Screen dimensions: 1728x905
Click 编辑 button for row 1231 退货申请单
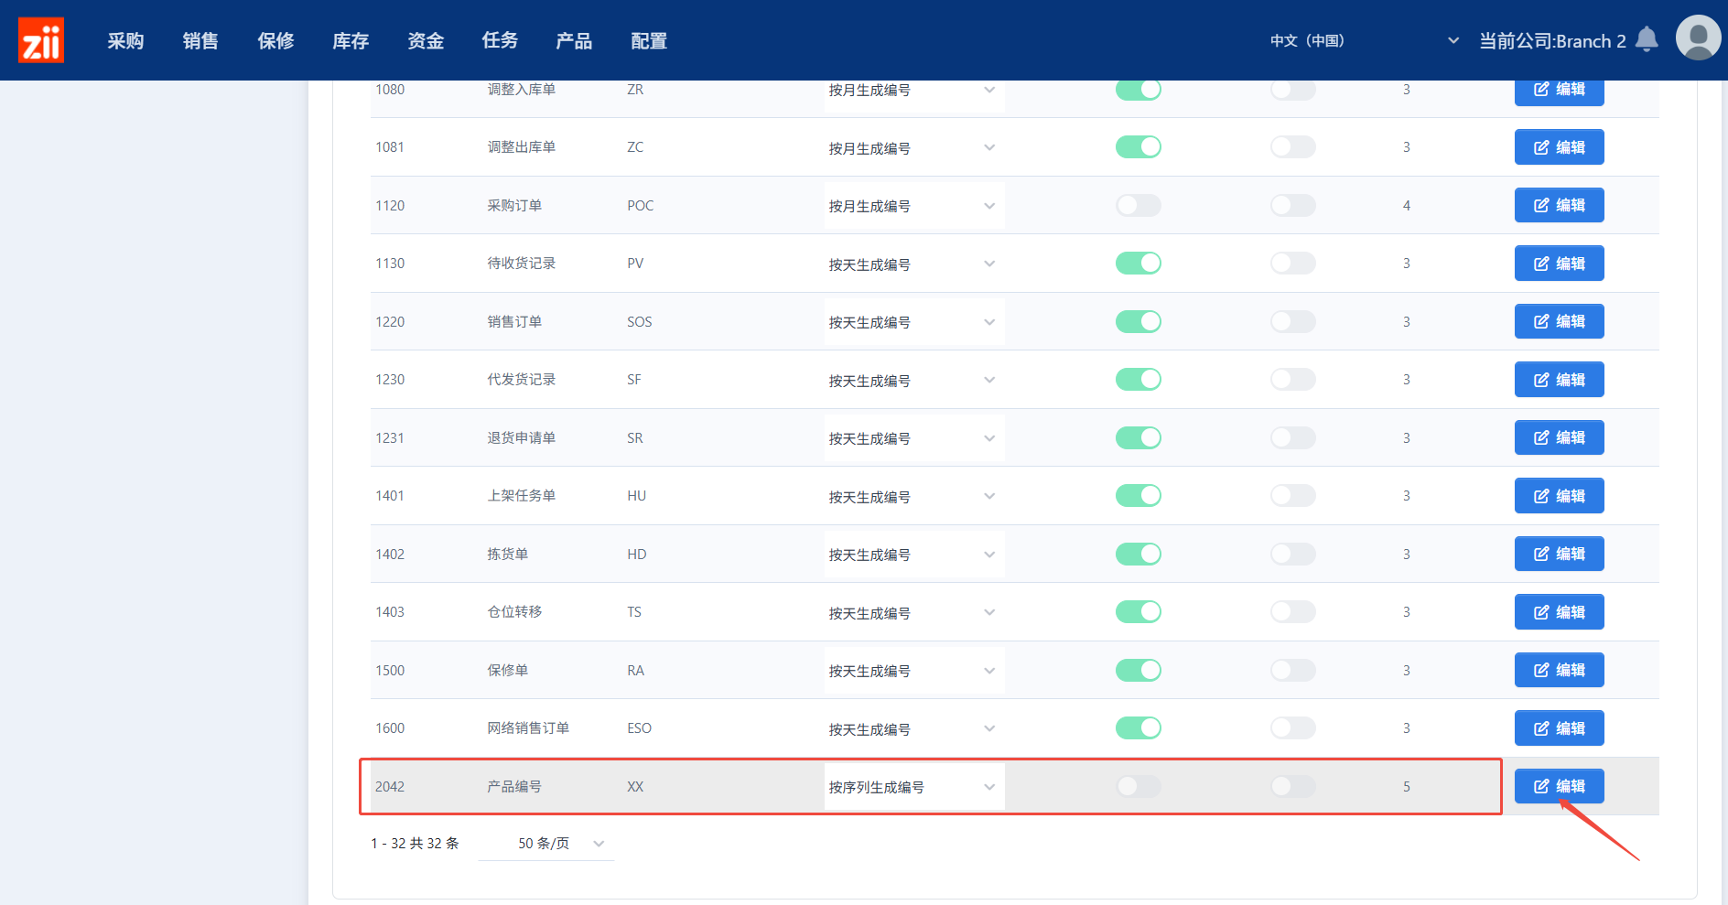click(1559, 437)
